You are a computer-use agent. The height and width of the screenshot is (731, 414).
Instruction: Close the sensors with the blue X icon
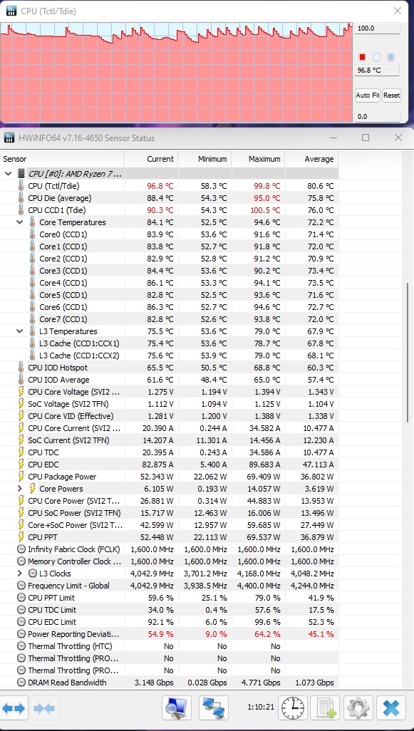391,708
